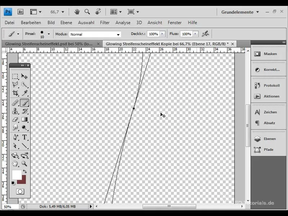Launch Adobe Bridge from the Br icon
This screenshot has height=216, width=288.
21,12
